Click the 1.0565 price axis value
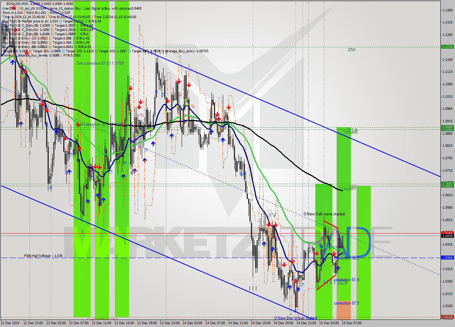 coord(447,207)
